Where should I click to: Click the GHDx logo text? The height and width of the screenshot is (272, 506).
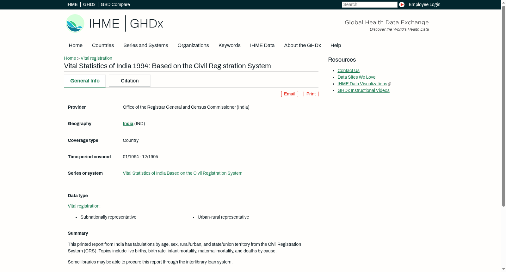tap(146, 24)
